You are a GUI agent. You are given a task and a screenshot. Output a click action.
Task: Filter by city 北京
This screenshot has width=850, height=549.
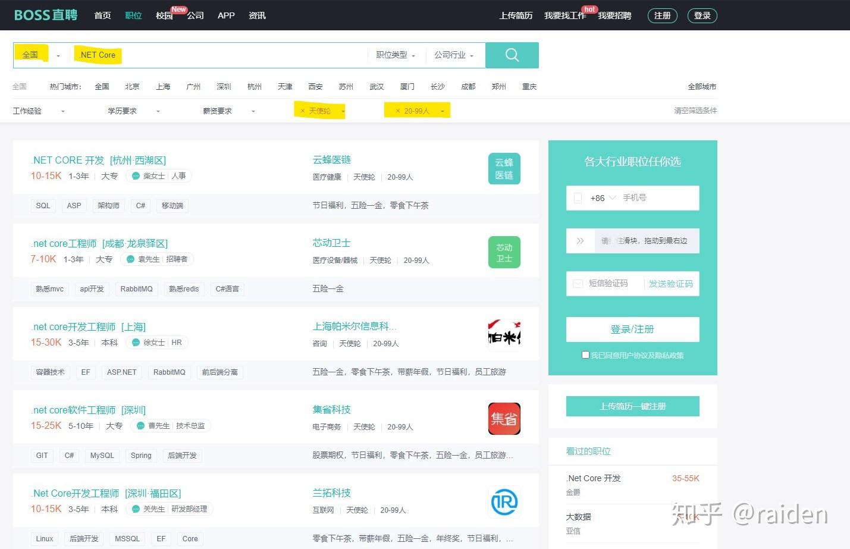132,87
